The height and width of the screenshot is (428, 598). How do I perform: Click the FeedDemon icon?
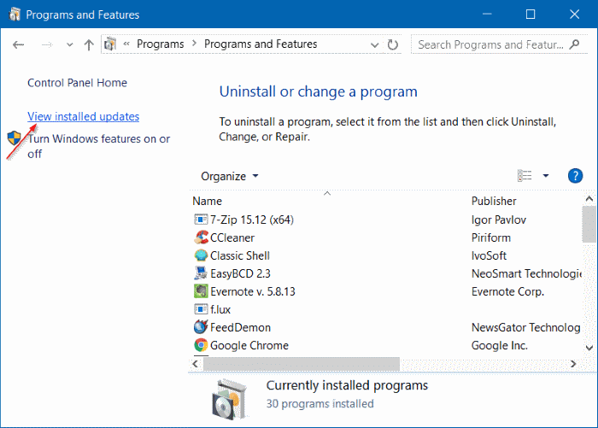click(x=201, y=327)
